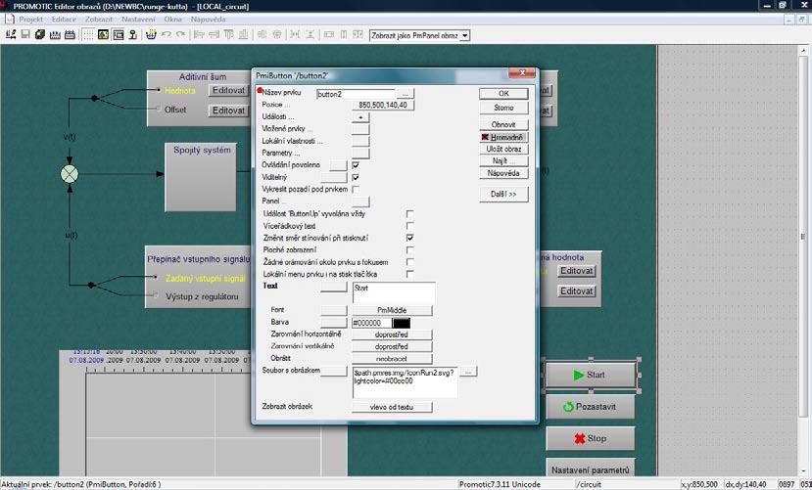Click the green stacked-boxes toolbar icon
The image size is (812, 490).
tap(40, 34)
